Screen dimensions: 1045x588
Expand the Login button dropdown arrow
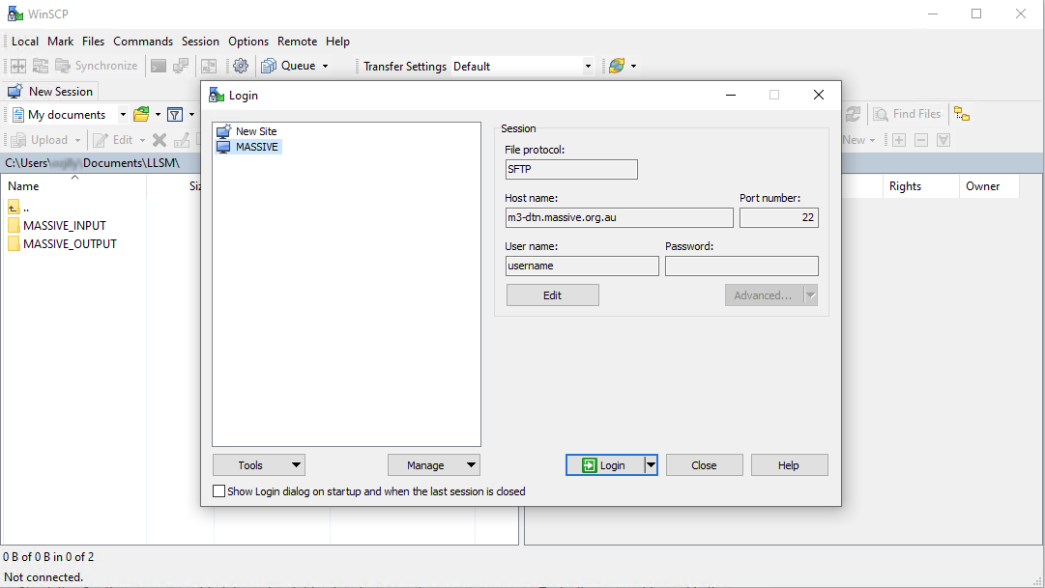click(651, 464)
